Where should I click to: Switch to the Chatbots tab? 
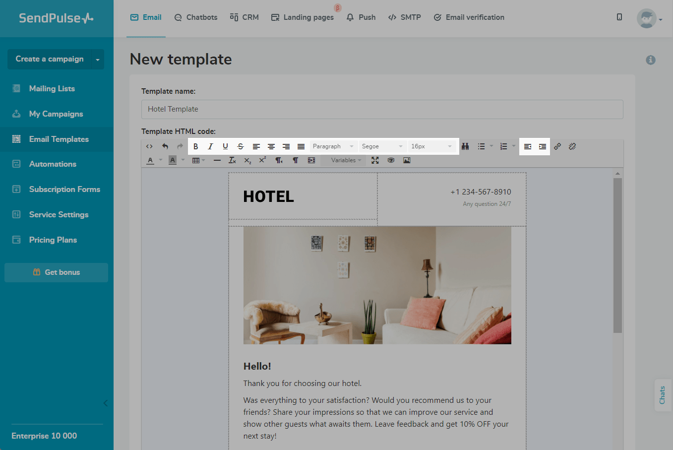(196, 17)
